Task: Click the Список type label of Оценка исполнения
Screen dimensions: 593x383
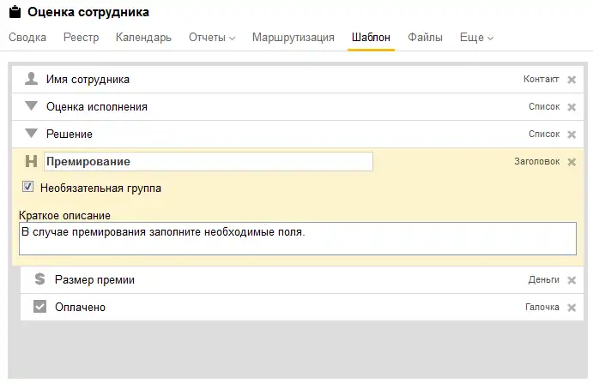Action: (544, 106)
